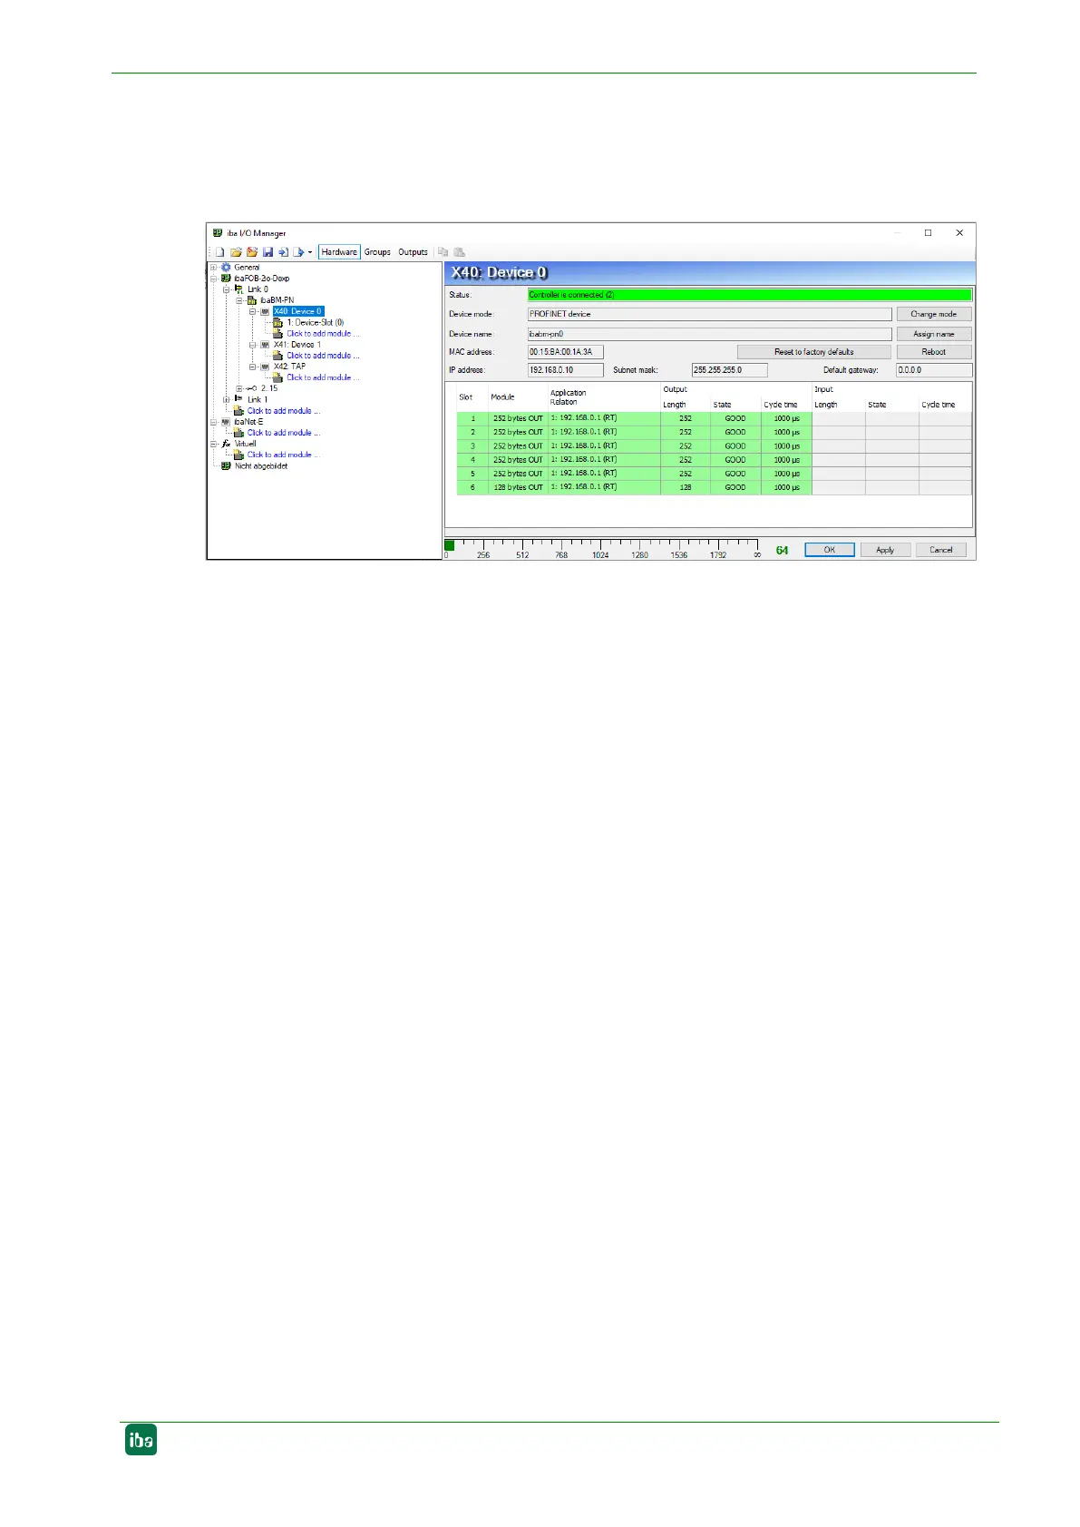This screenshot has height=1527, width=1080.
Task: Click the Default gateway field 0.0.0.0
Action: tap(934, 370)
